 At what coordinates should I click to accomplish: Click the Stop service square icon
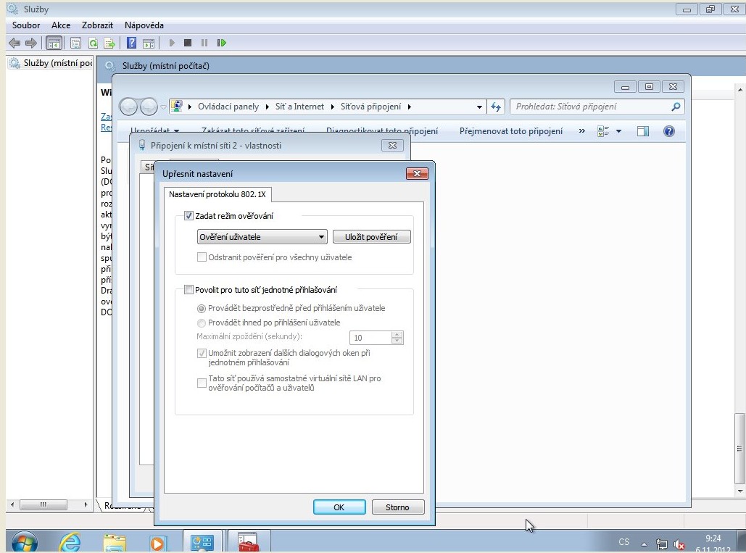[188, 43]
